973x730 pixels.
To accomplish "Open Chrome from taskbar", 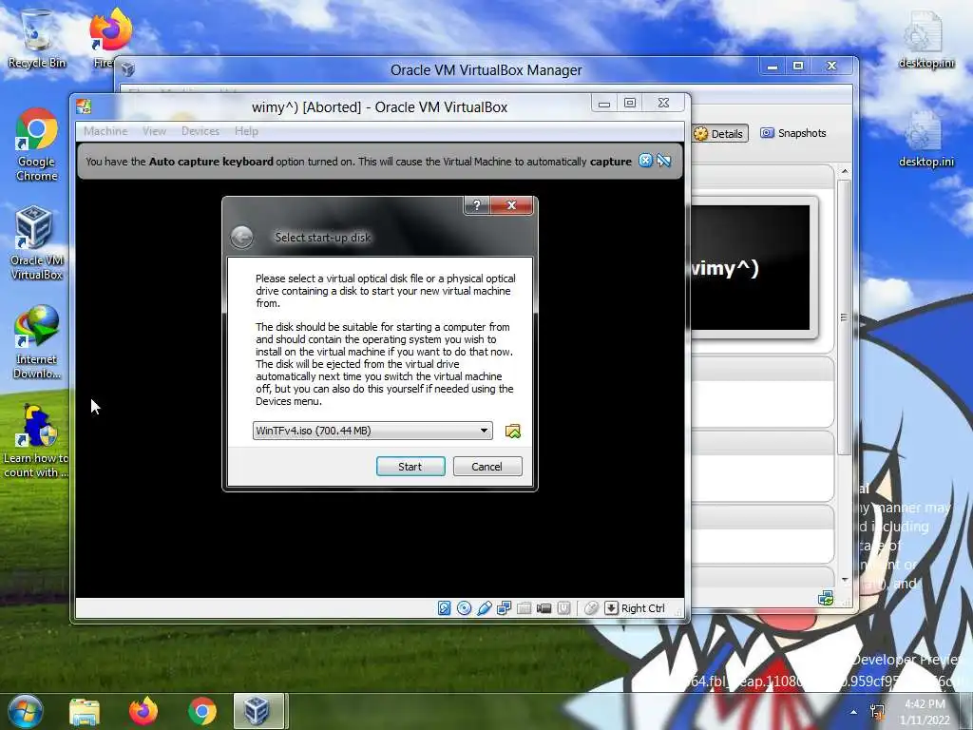I will click(x=202, y=711).
